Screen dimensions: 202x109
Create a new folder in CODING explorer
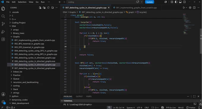click(x=44, y=8)
